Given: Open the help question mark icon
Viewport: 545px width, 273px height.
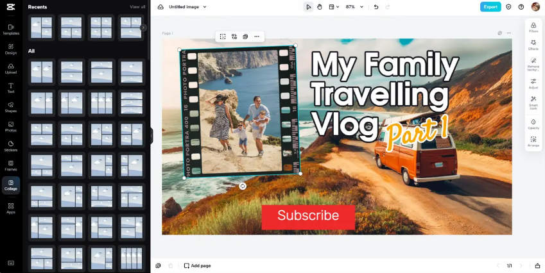Looking at the screenshot, I should pos(521,7).
